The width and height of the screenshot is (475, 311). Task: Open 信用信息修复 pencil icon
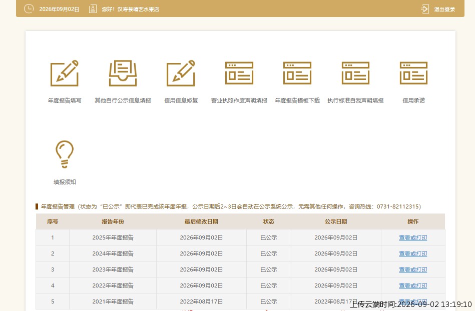(181, 73)
